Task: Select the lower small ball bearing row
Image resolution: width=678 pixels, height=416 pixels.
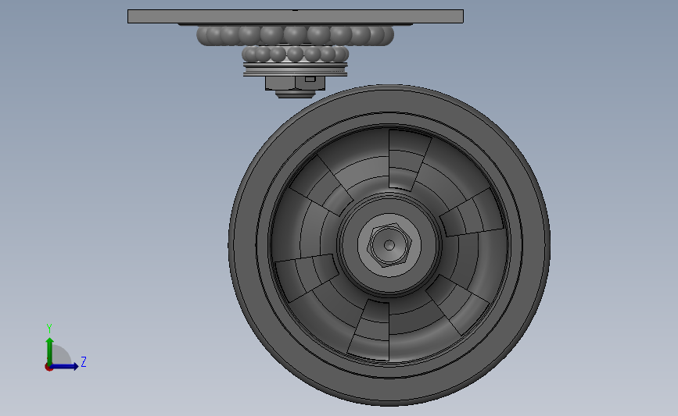Action: (x=296, y=55)
